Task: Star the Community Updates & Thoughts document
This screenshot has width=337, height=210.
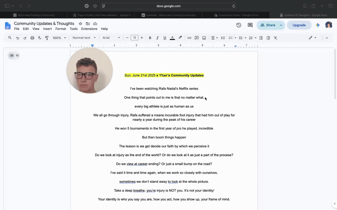Action: [80, 24]
